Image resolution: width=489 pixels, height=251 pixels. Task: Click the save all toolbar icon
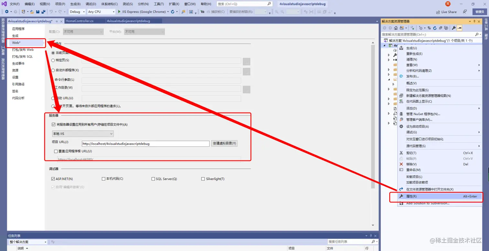[43, 12]
